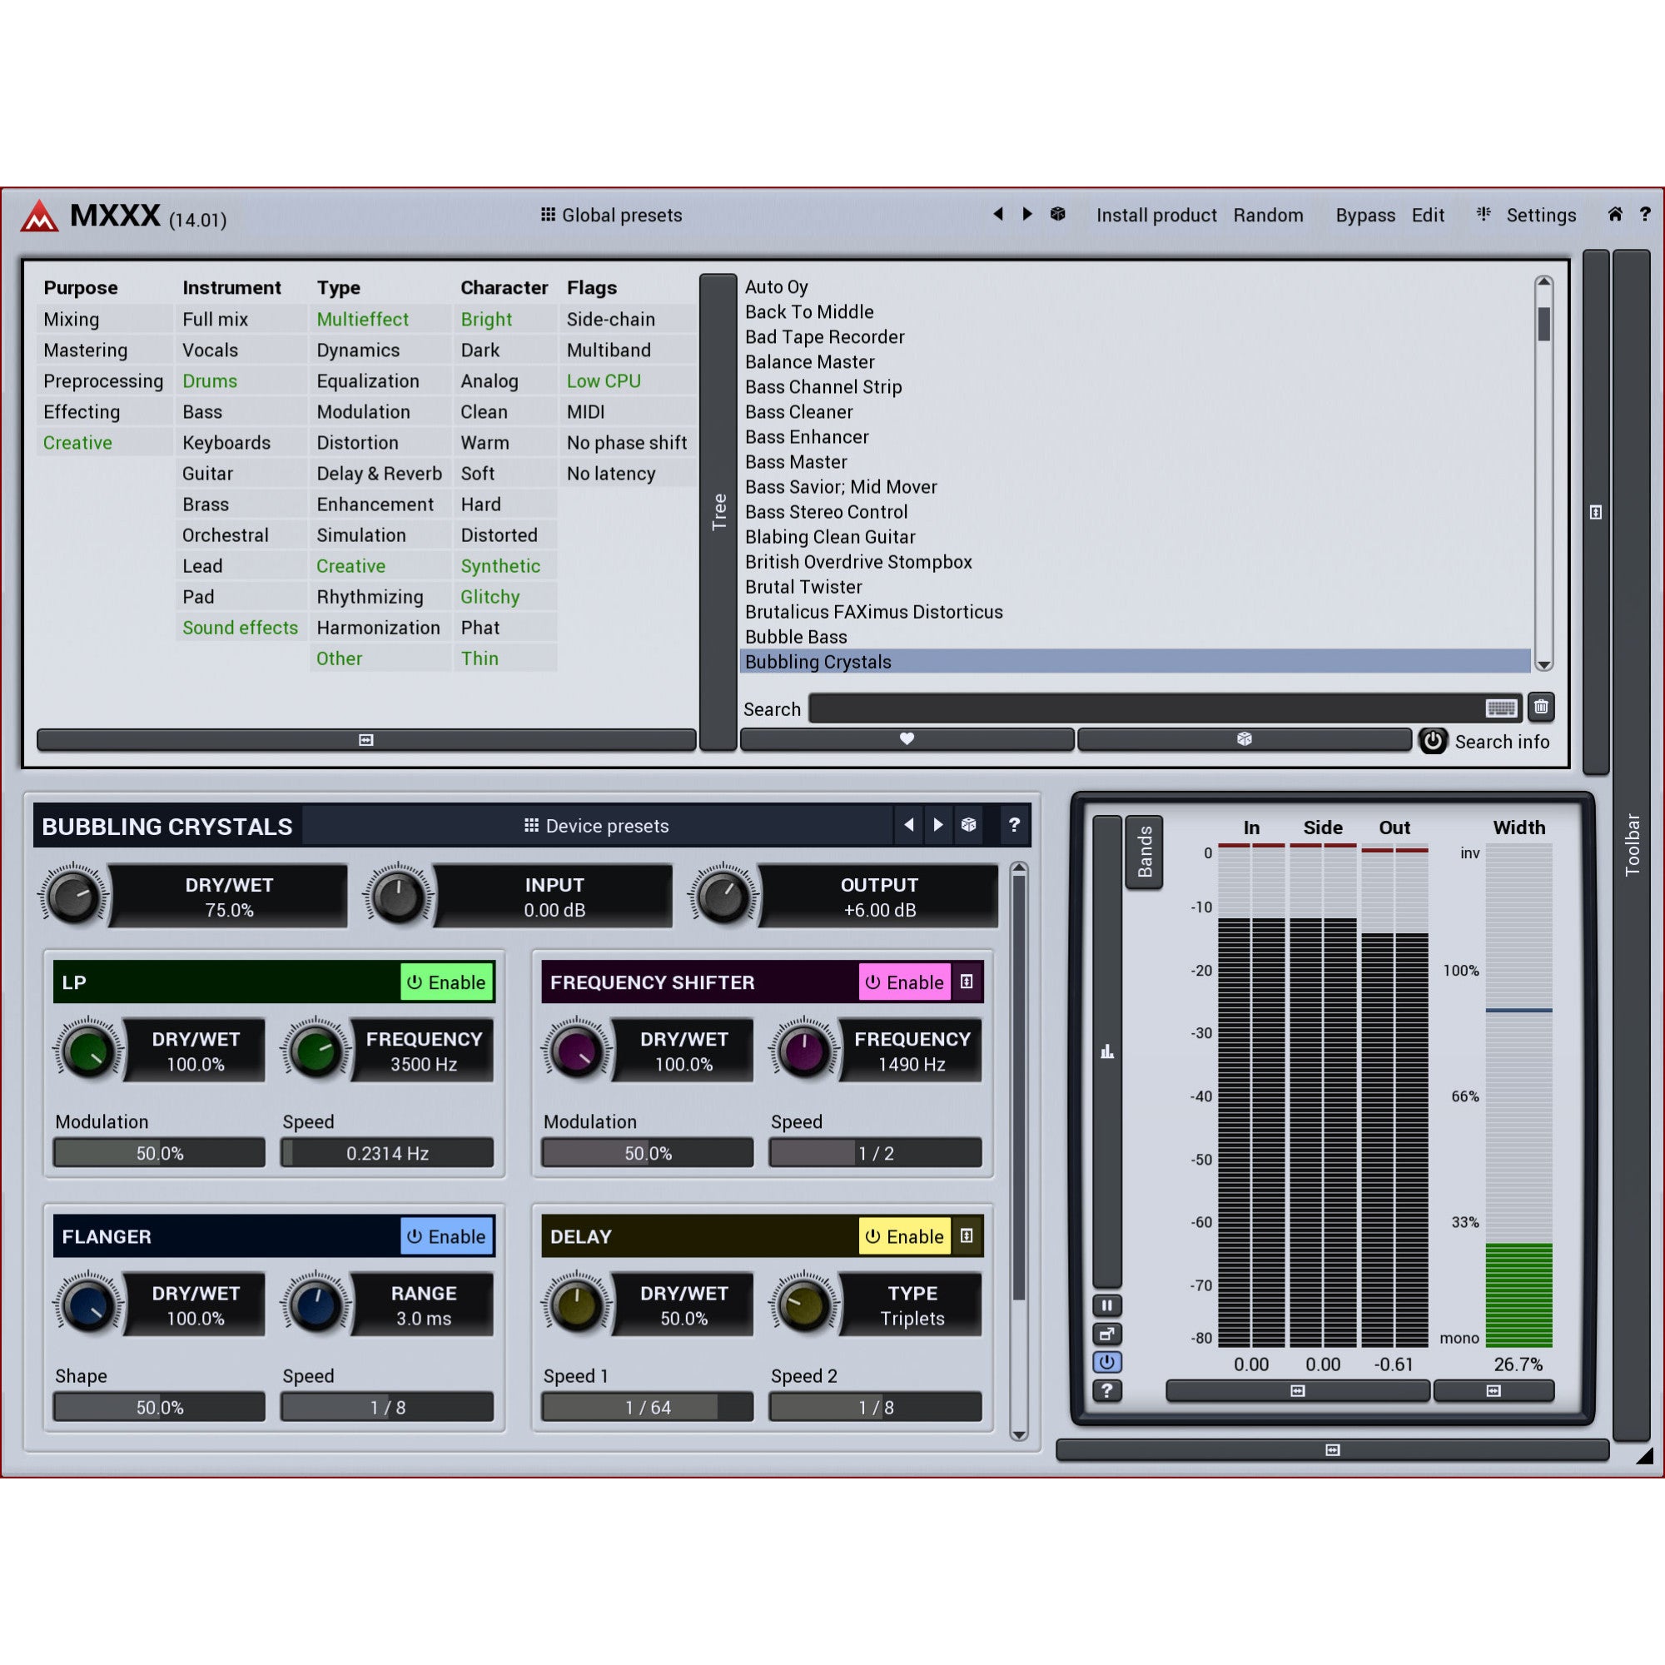
Task: Open on-screen keyboard icon in search field
Action: pyautogui.click(x=1500, y=708)
